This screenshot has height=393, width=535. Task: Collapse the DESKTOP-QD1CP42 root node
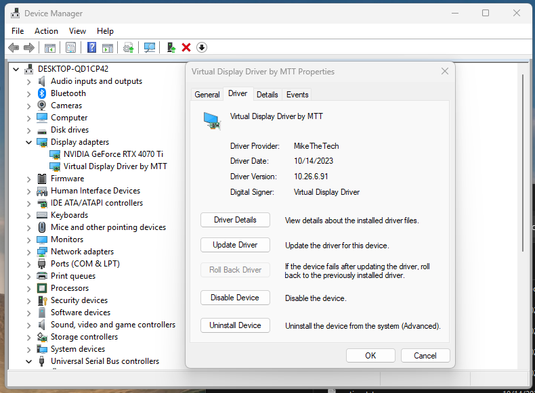coord(16,69)
